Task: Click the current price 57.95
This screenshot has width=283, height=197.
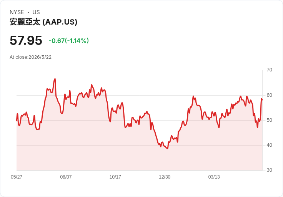Action: click(x=26, y=40)
